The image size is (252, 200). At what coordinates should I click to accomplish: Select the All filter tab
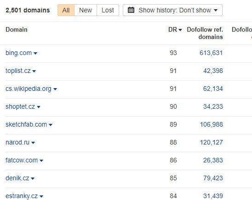click(66, 10)
